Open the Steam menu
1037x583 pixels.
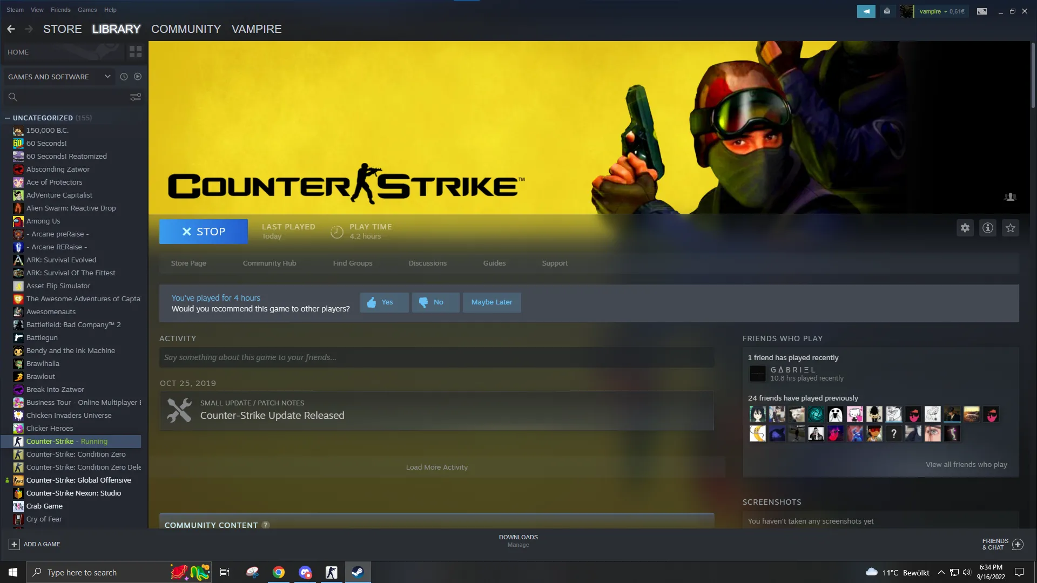pyautogui.click(x=15, y=10)
